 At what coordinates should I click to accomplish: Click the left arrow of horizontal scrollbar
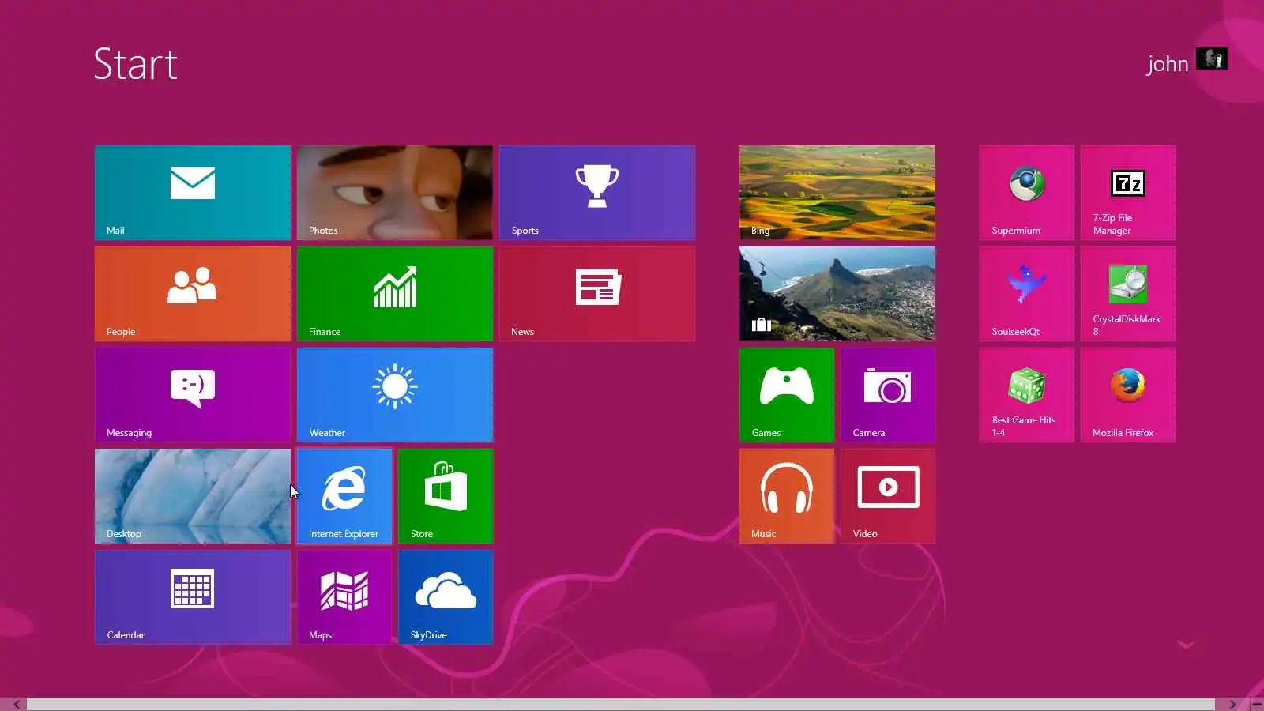[16, 704]
